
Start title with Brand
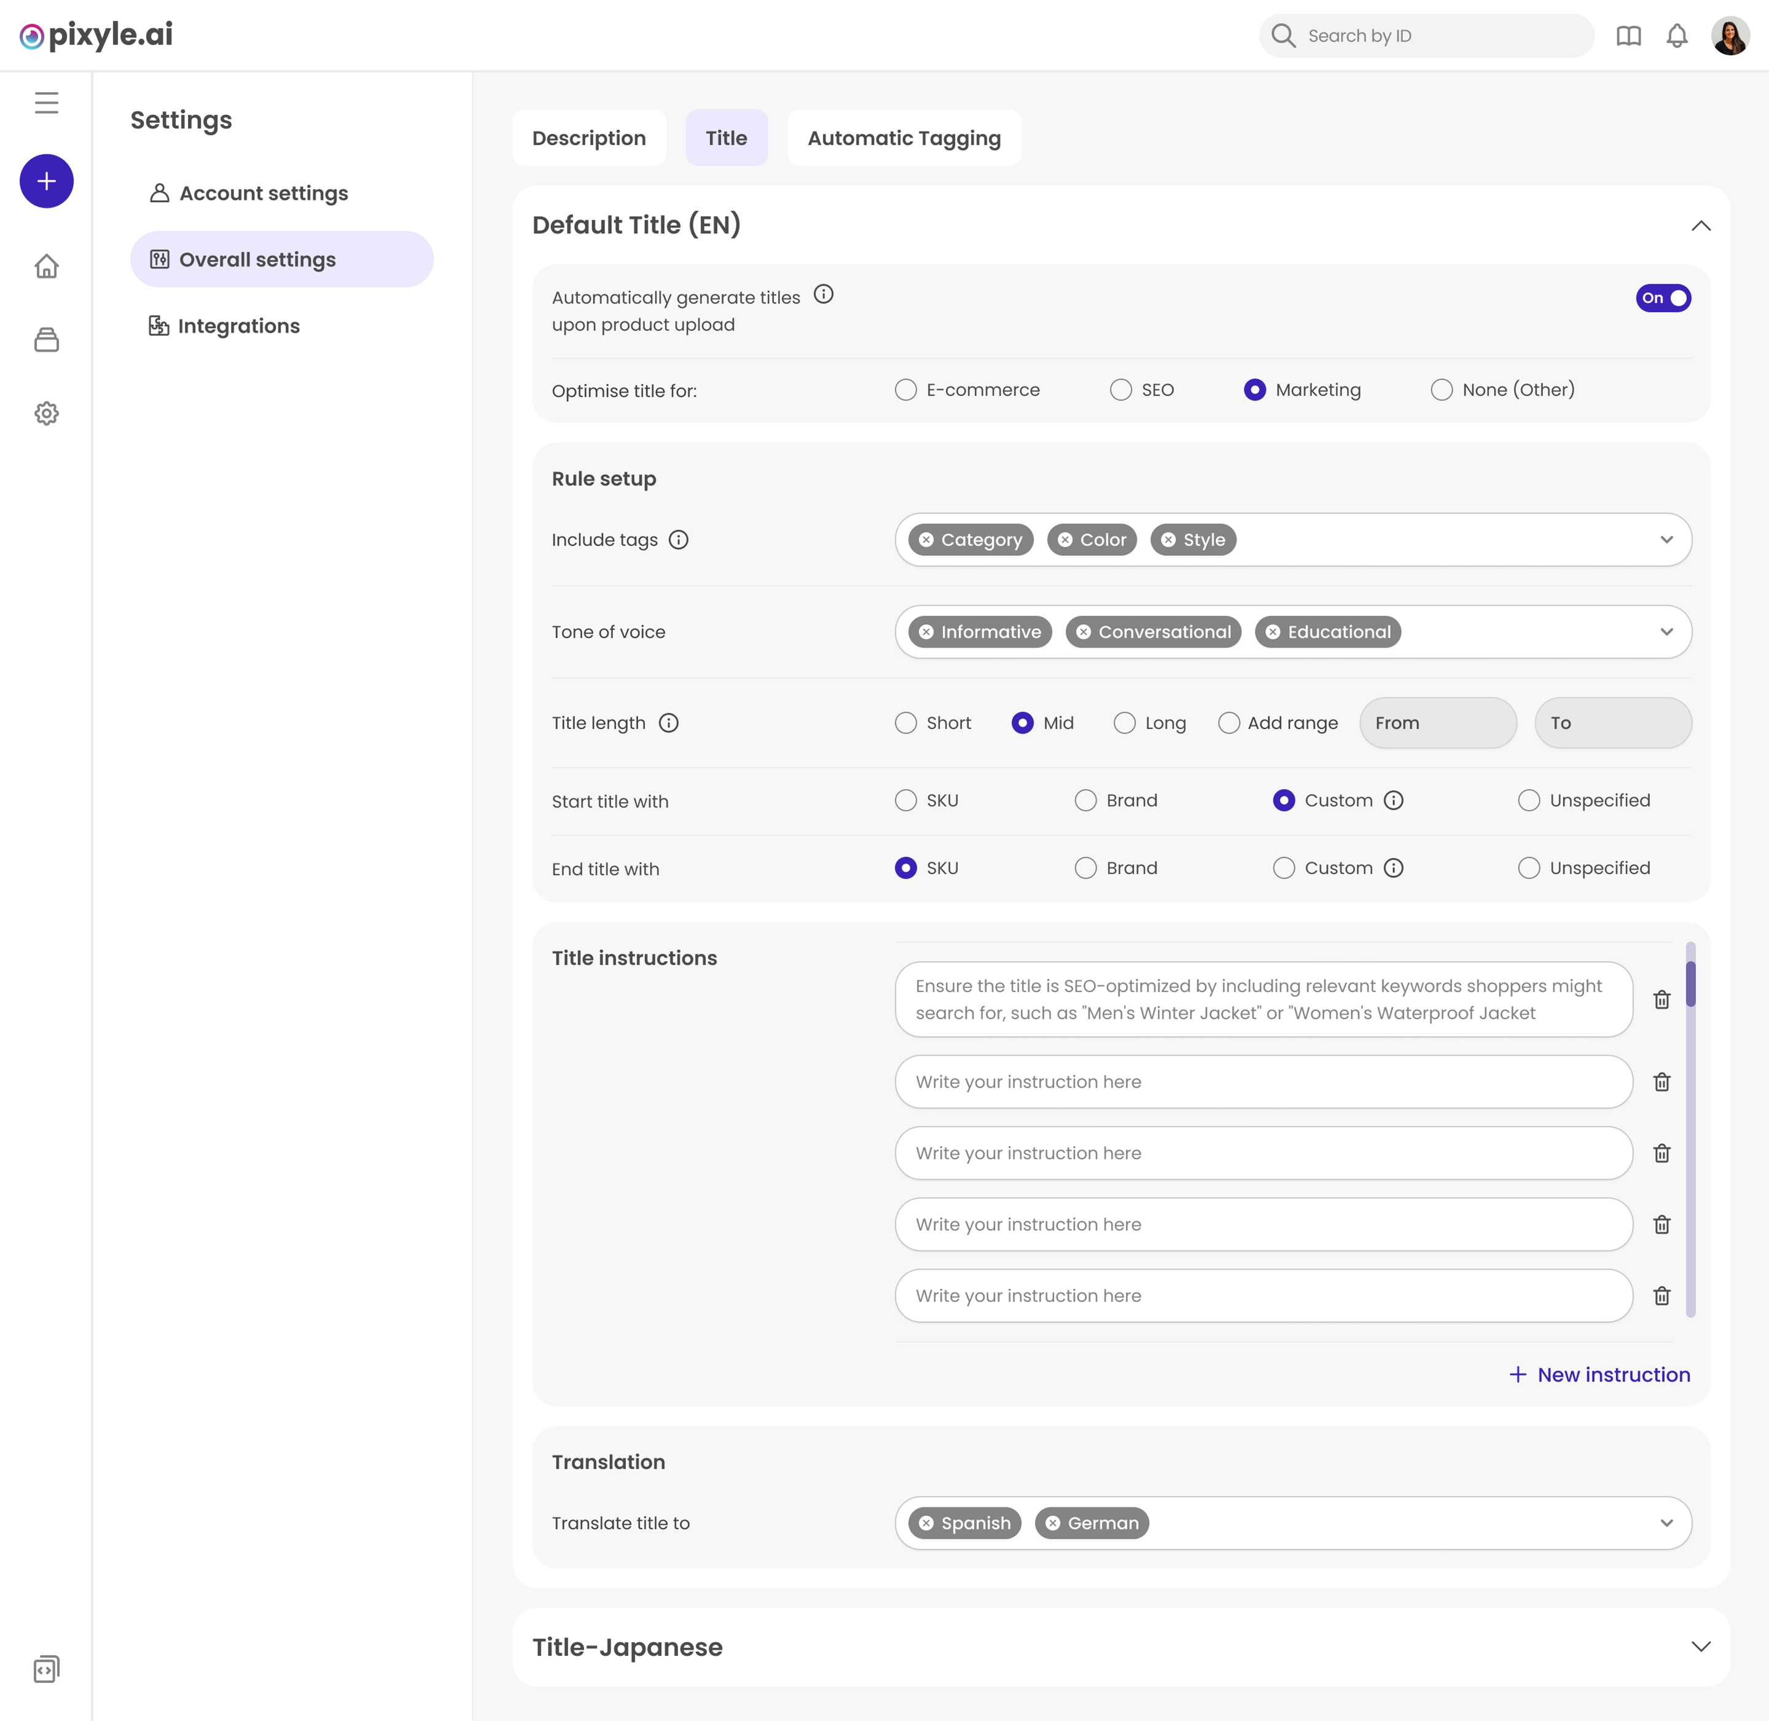click(x=1085, y=800)
